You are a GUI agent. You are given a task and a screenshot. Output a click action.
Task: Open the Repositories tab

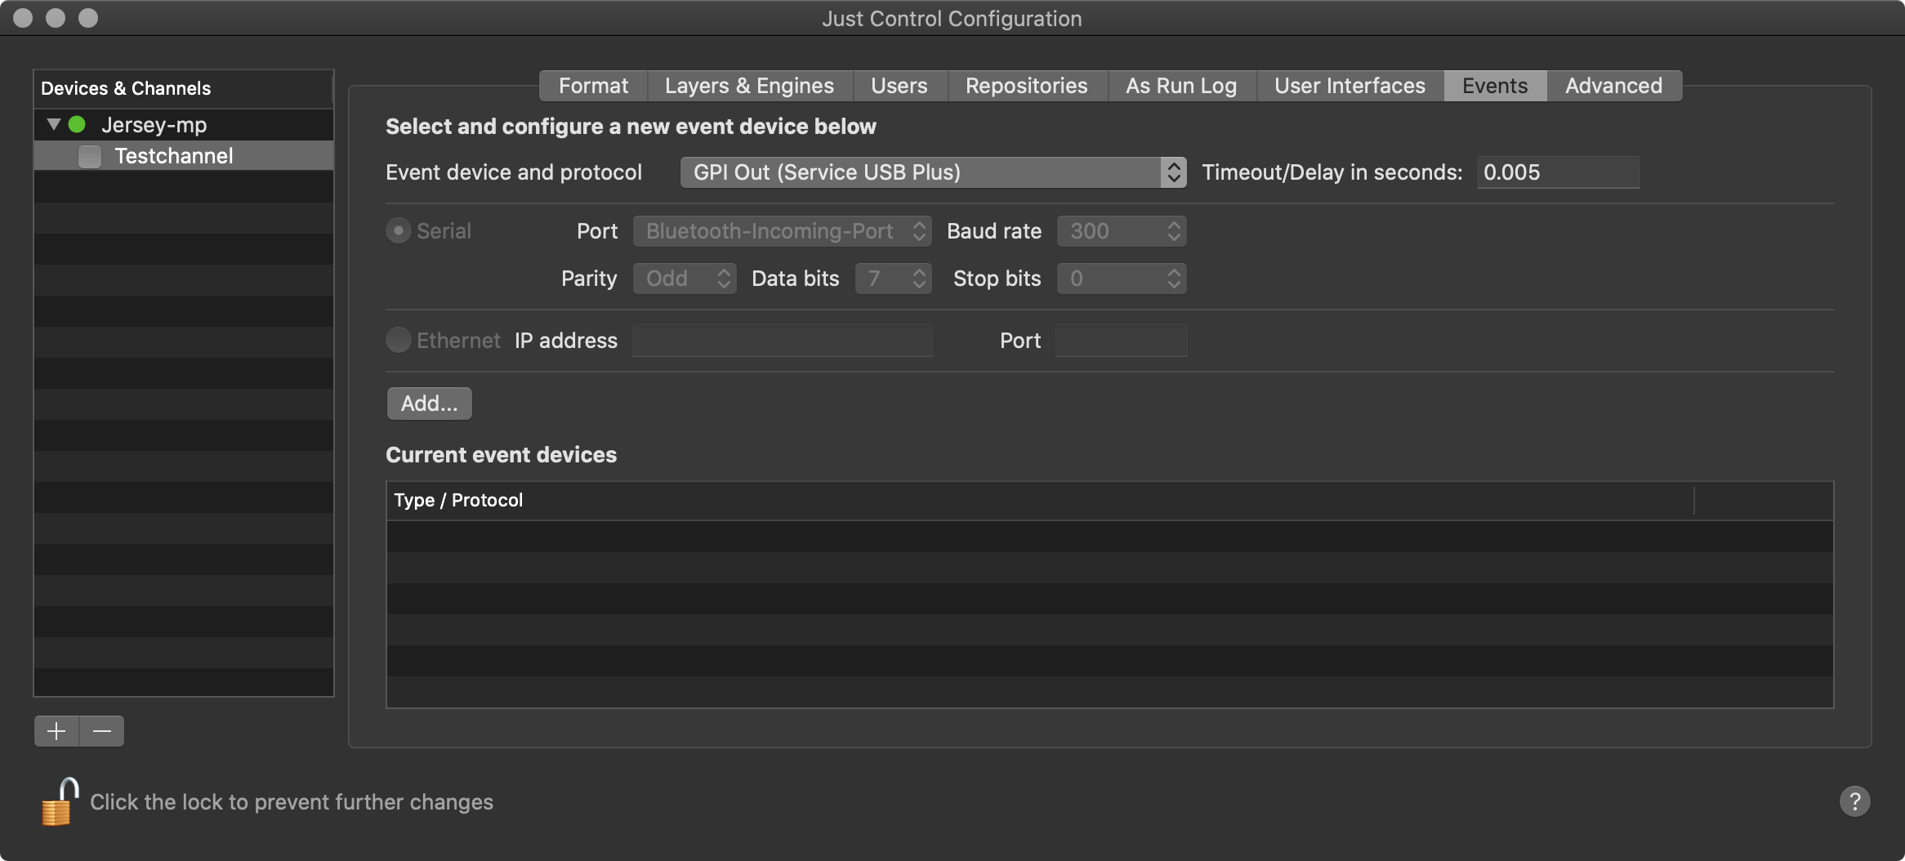tap(1027, 86)
